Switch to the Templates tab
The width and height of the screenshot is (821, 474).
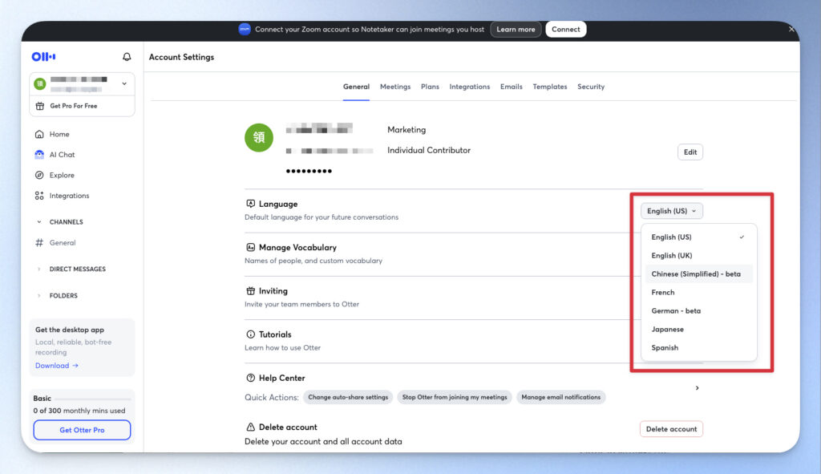(550, 87)
